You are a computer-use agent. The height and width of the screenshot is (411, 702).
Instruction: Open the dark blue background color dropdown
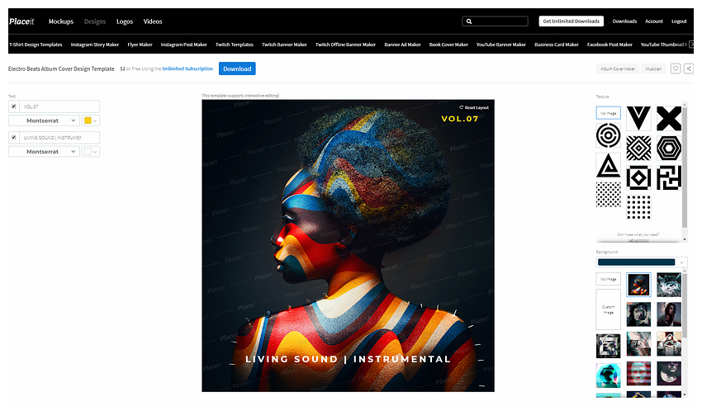tap(641, 262)
